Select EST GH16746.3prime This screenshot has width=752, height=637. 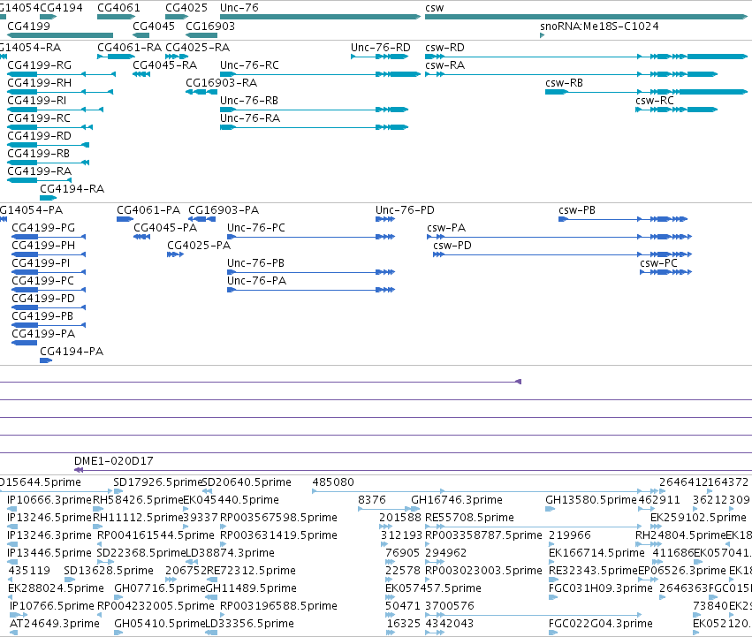click(x=457, y=500)
